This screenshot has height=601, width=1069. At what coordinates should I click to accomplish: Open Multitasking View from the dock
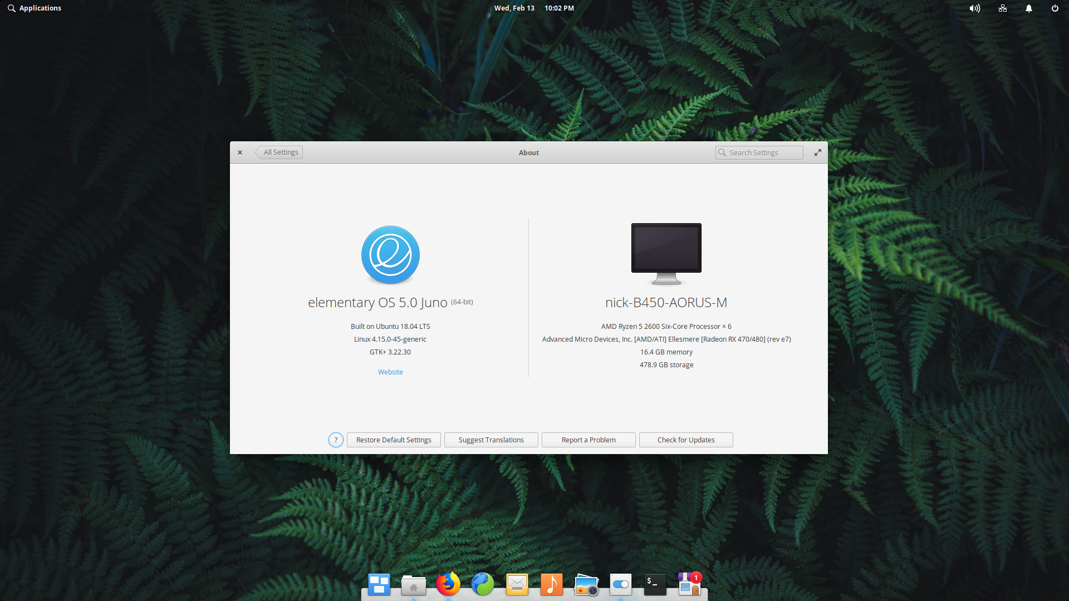point(379,584)
